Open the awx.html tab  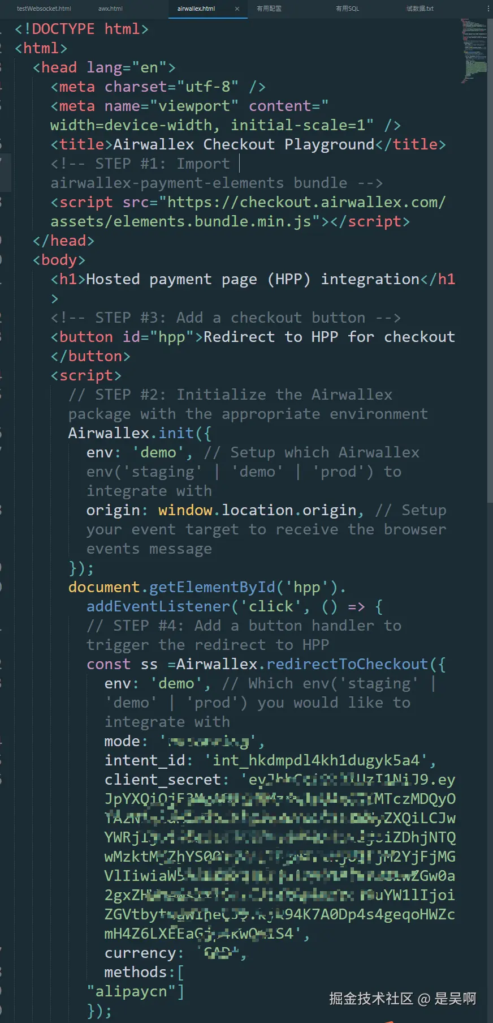110,8
